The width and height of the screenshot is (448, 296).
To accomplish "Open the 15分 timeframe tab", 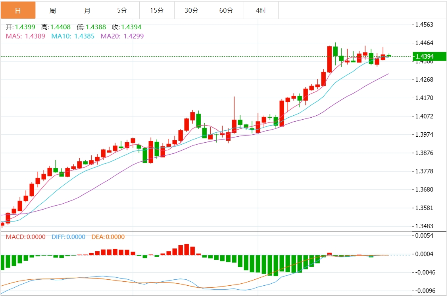I will tap(157, 10).
